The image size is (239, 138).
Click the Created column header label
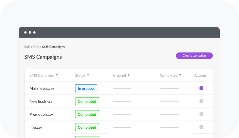(x=119, y=76)
